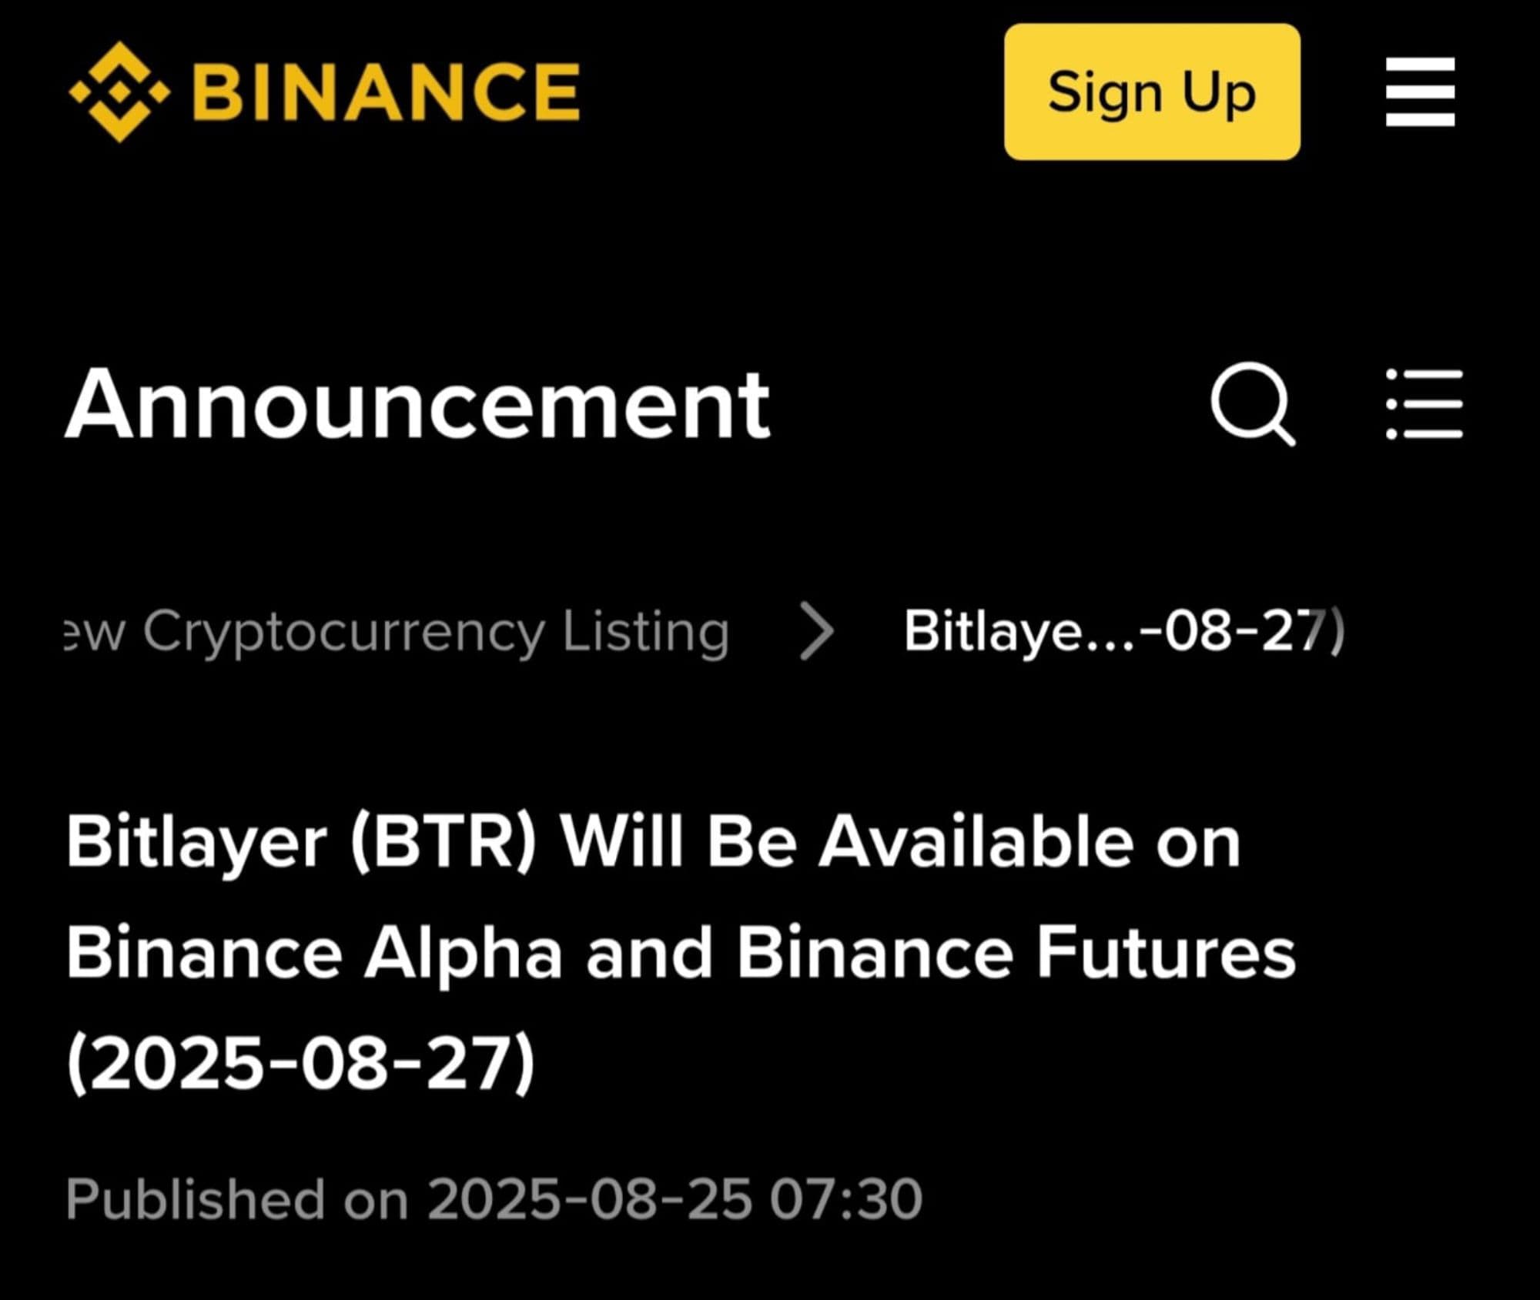Click the breadcrumb chevron separator arrow
The image size is (1540, 1300).
pyautogui.click(x=816, y=631)
